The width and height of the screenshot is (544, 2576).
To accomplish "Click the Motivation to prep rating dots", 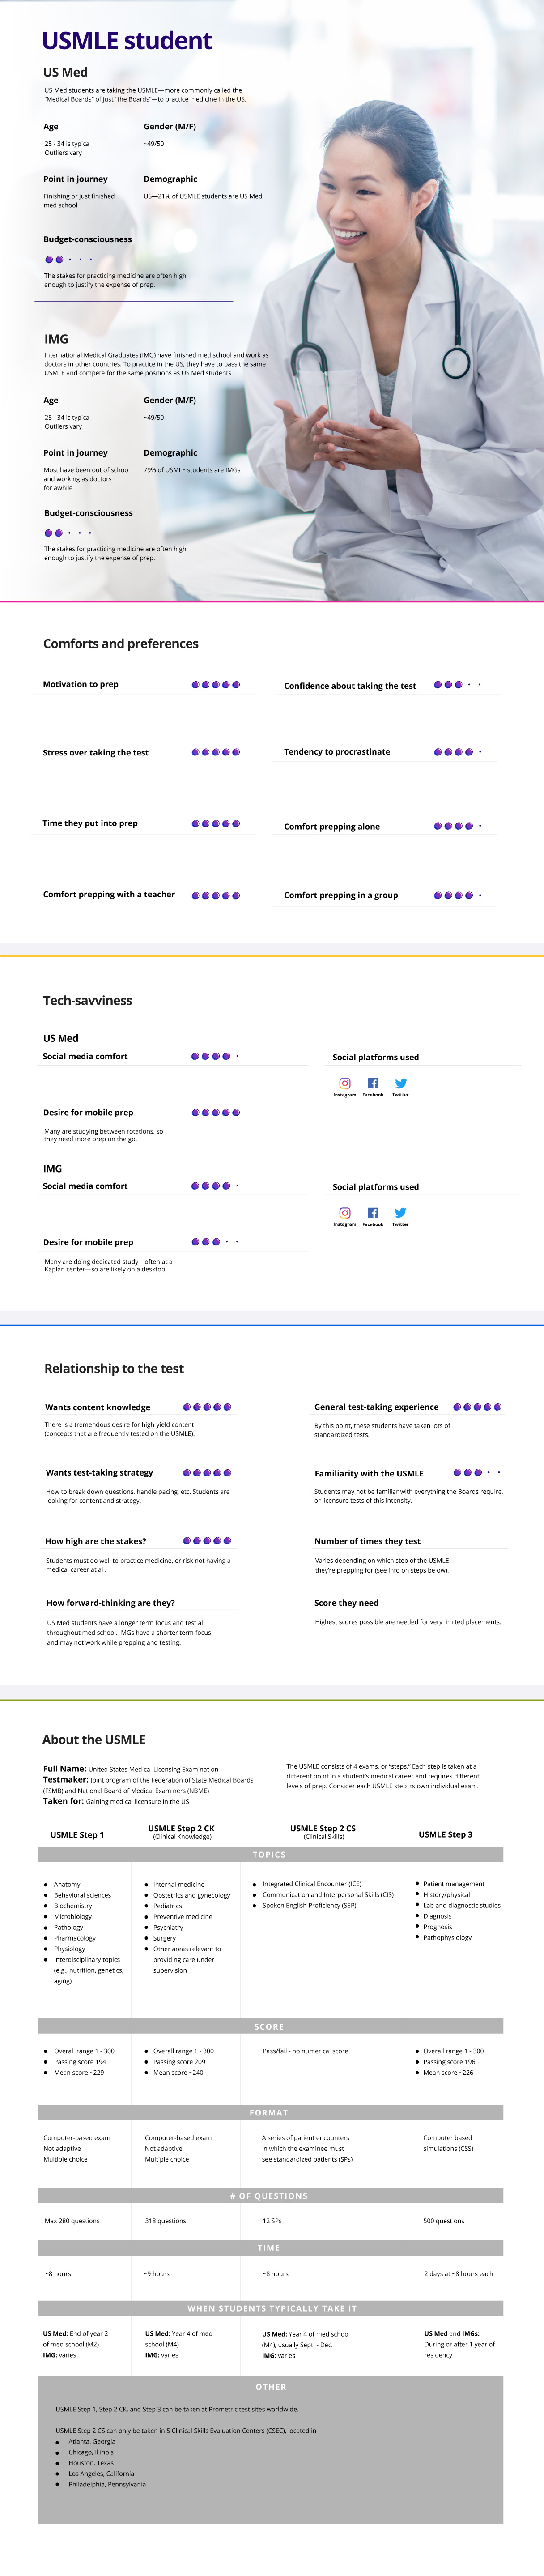I will click(x=216, y=685).
